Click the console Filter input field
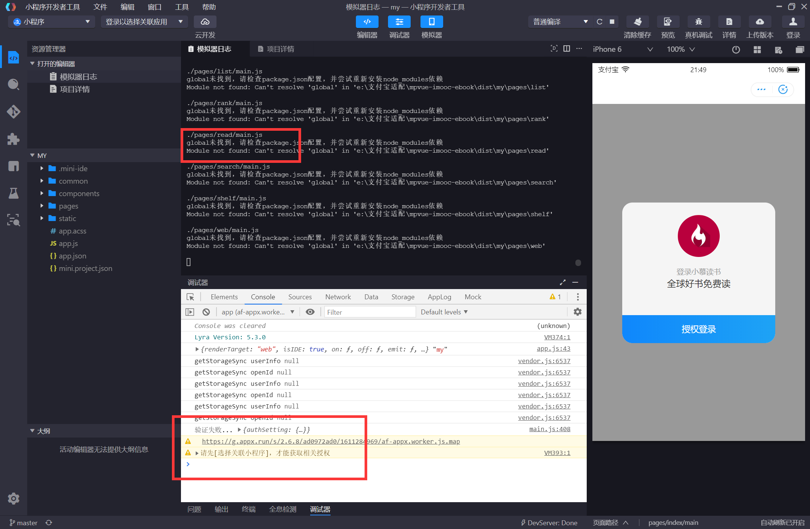This screenshot has height=529, width=810. pos(369,312)
